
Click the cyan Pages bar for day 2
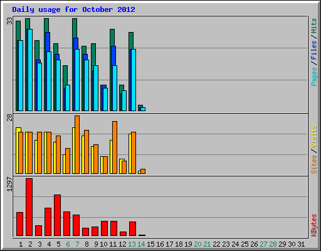(x=30, y=70)
